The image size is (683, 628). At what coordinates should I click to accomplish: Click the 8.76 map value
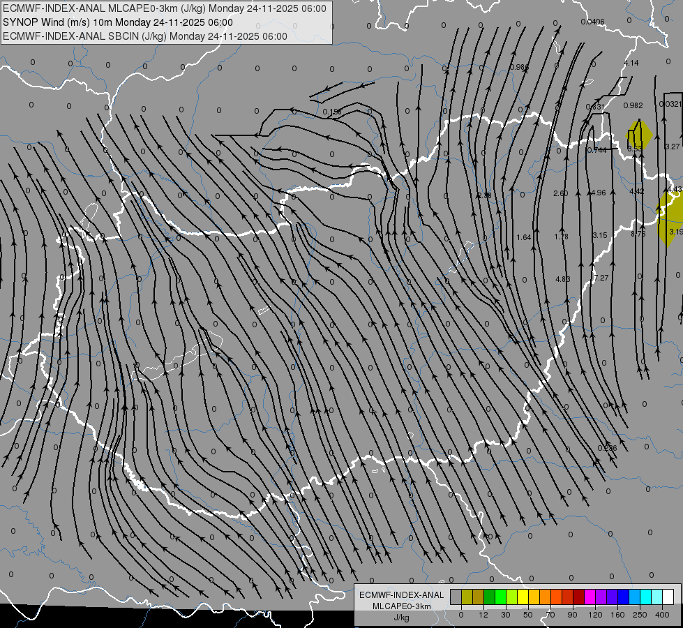tap(638, 234)
